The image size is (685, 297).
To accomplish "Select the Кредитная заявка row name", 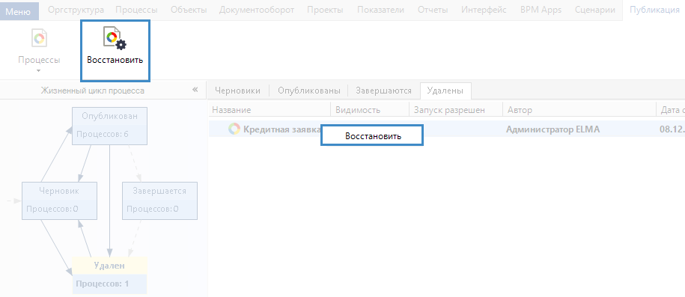I will pos(282,129).
